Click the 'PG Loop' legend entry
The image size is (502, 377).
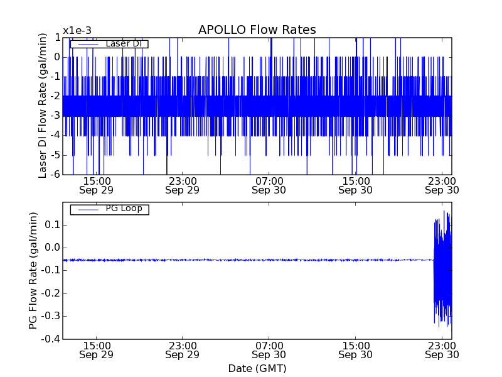(109, 209)
